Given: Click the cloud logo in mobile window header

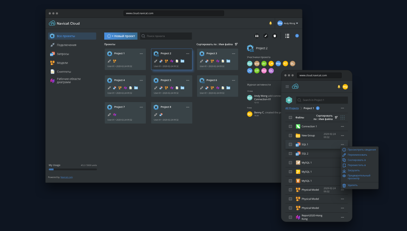Looking at the screenshot, I should click(x=295, y=87).
